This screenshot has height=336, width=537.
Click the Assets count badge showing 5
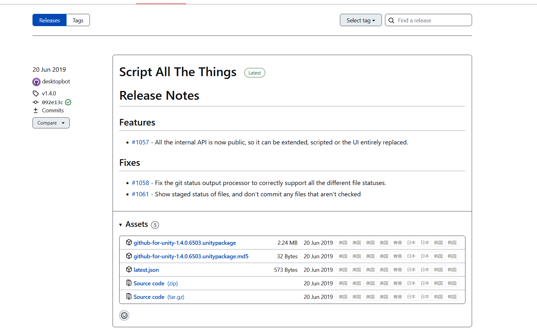(155, 225)
